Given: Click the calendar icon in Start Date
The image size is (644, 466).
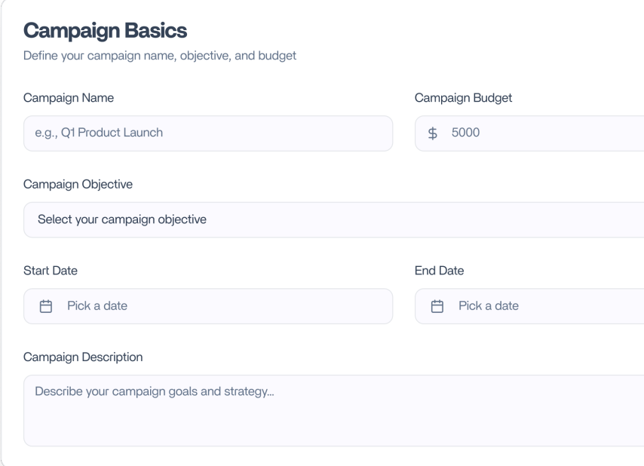Looking at the screenshot, I should coord(46,306).
